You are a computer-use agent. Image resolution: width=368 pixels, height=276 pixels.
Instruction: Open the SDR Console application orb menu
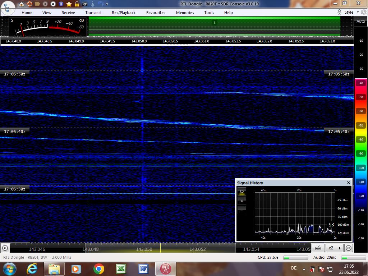8,8
